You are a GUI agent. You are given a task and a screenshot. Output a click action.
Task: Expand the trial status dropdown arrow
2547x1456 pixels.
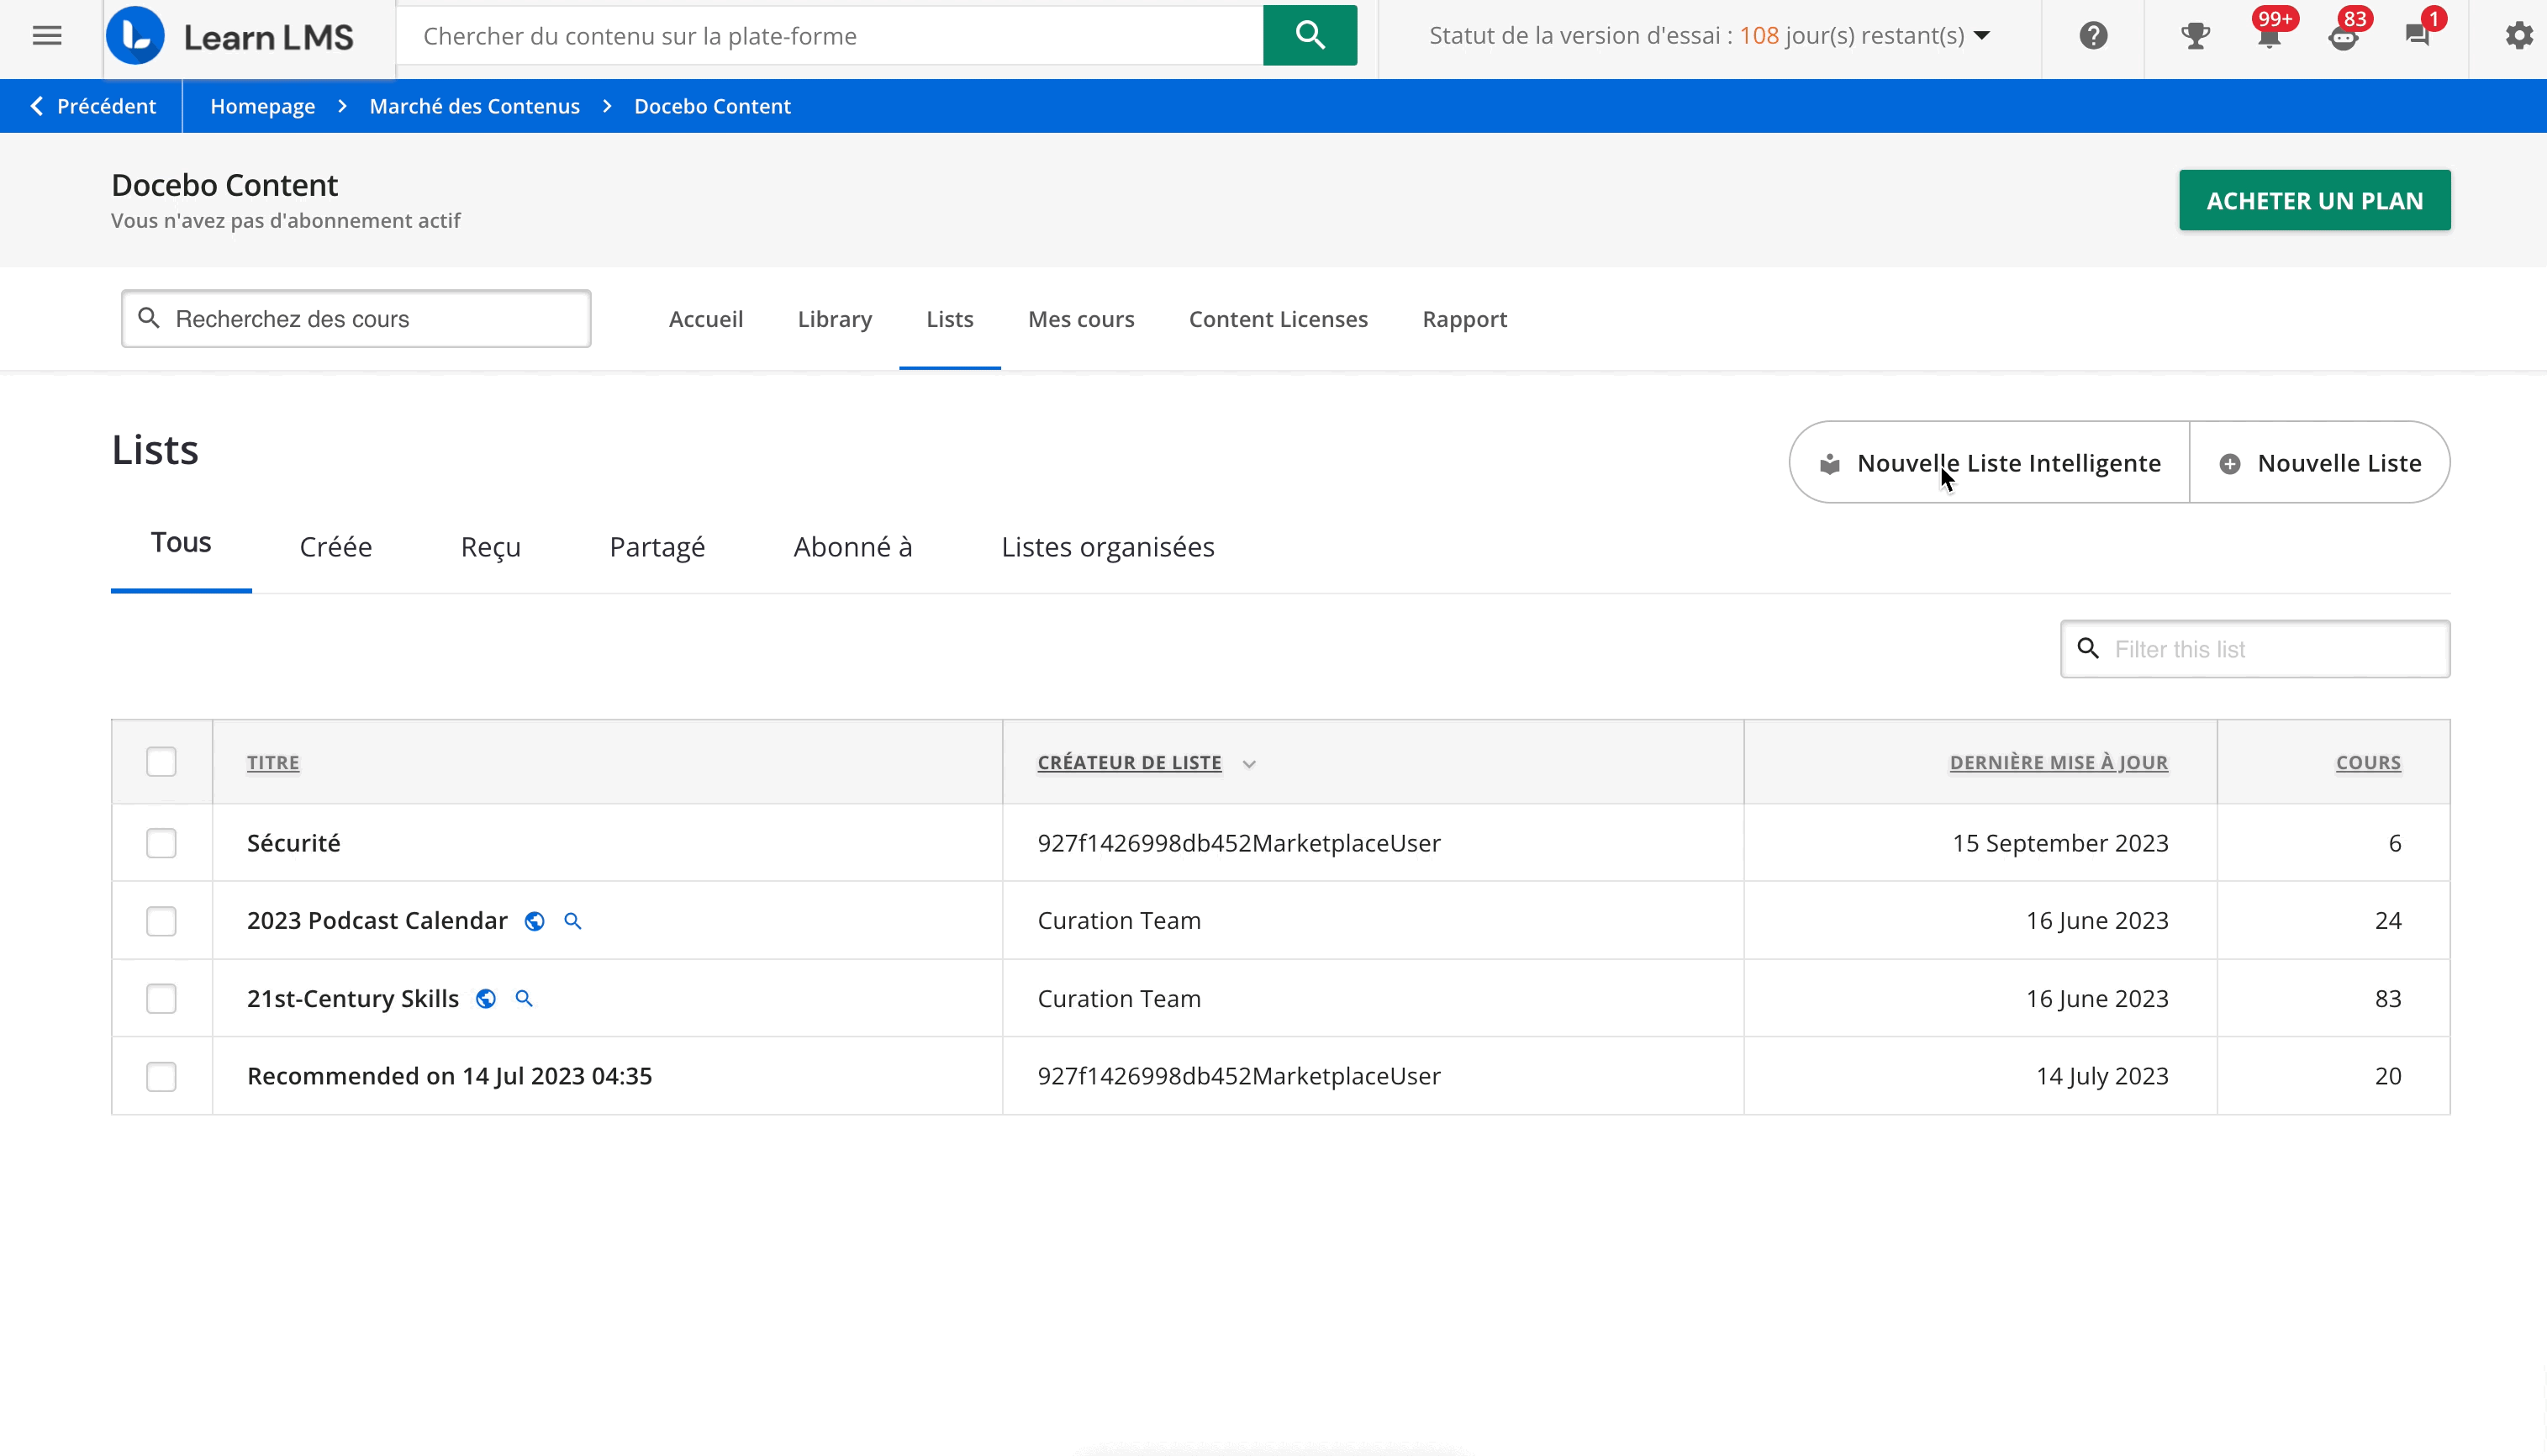pos(1982,36)
